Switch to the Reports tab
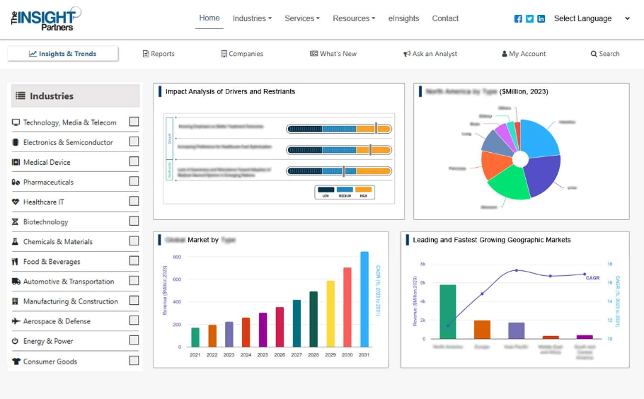644x399 pixels. (159, 54)
